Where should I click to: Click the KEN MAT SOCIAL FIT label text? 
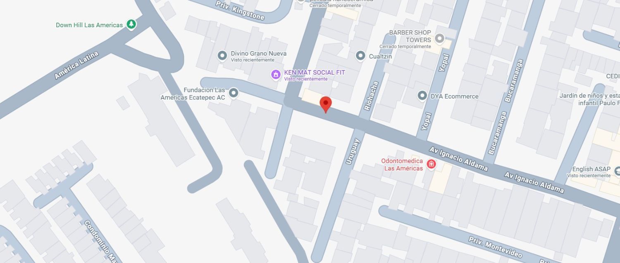pyautogui.click(x=315, y=73)
